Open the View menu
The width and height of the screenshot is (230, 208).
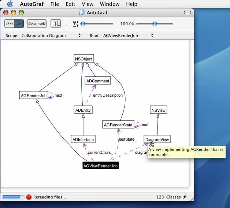[x=88, y=4]
